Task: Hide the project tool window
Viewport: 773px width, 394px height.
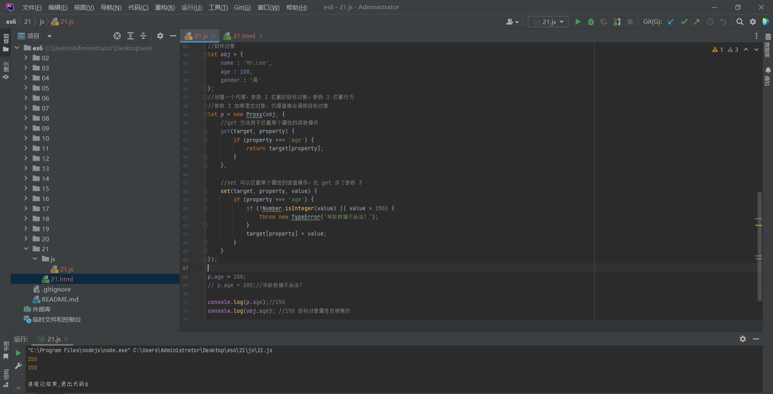Action: (173, 36)
